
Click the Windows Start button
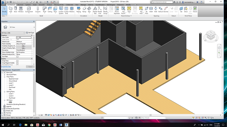click(x=3, y=125)
